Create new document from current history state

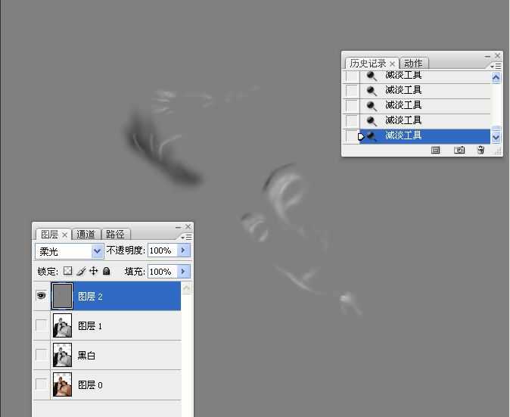coord(436,151)
